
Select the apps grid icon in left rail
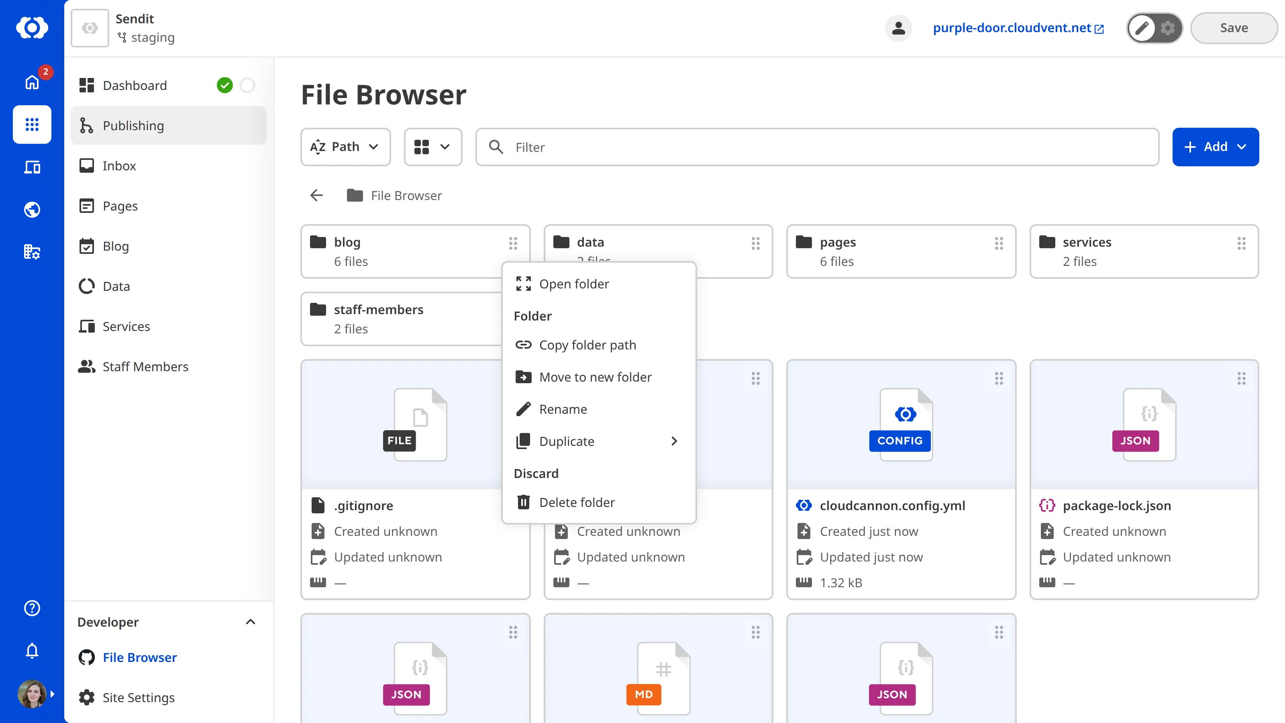(x=32, y=125)
